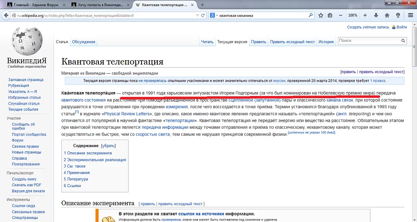Open a new tab with plus
This screenshot has height=222, width=417.
[202, 5]
